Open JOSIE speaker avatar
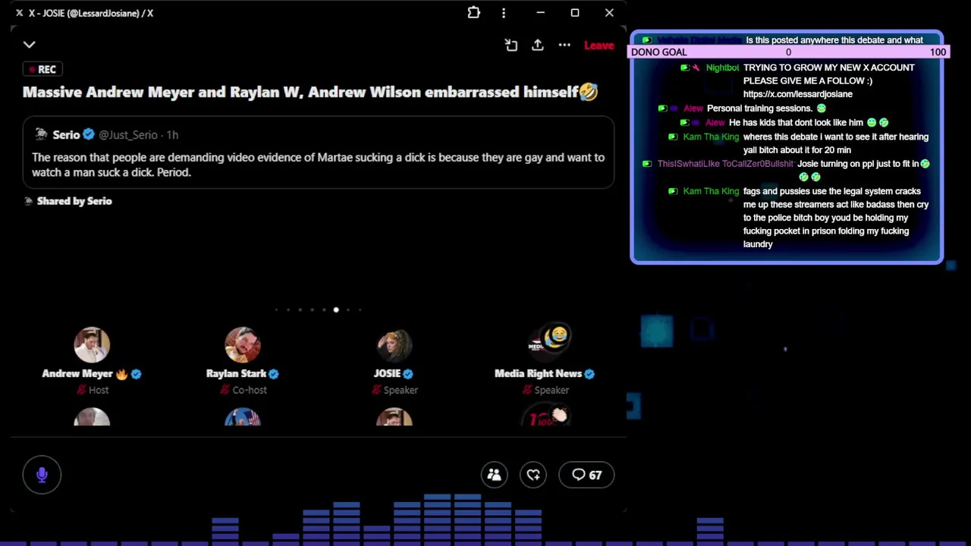 pos(394,345)
